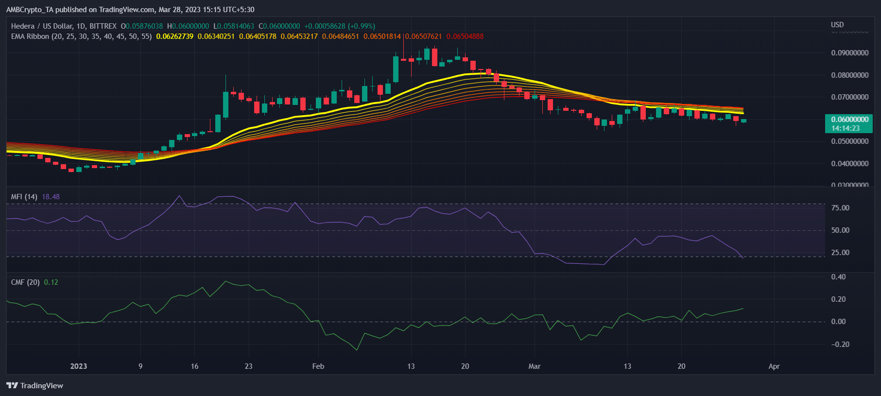The image size is (881, 396).
Task: Open the USD currency label on price axis
Action: pos(837,25)
